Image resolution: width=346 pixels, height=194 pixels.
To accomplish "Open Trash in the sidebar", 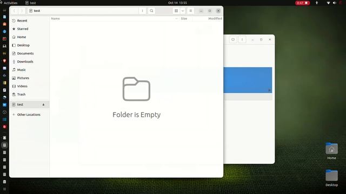I will coord(30,94).
